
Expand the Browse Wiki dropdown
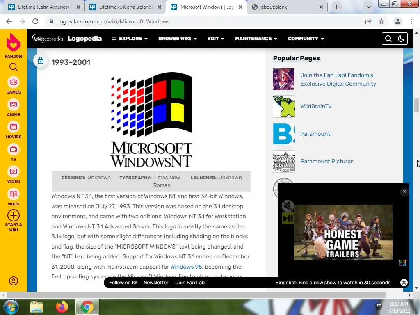pos(178,39)
